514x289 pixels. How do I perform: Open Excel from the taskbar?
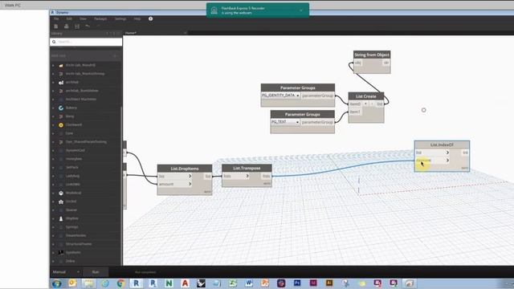click(x=233, y=283)
